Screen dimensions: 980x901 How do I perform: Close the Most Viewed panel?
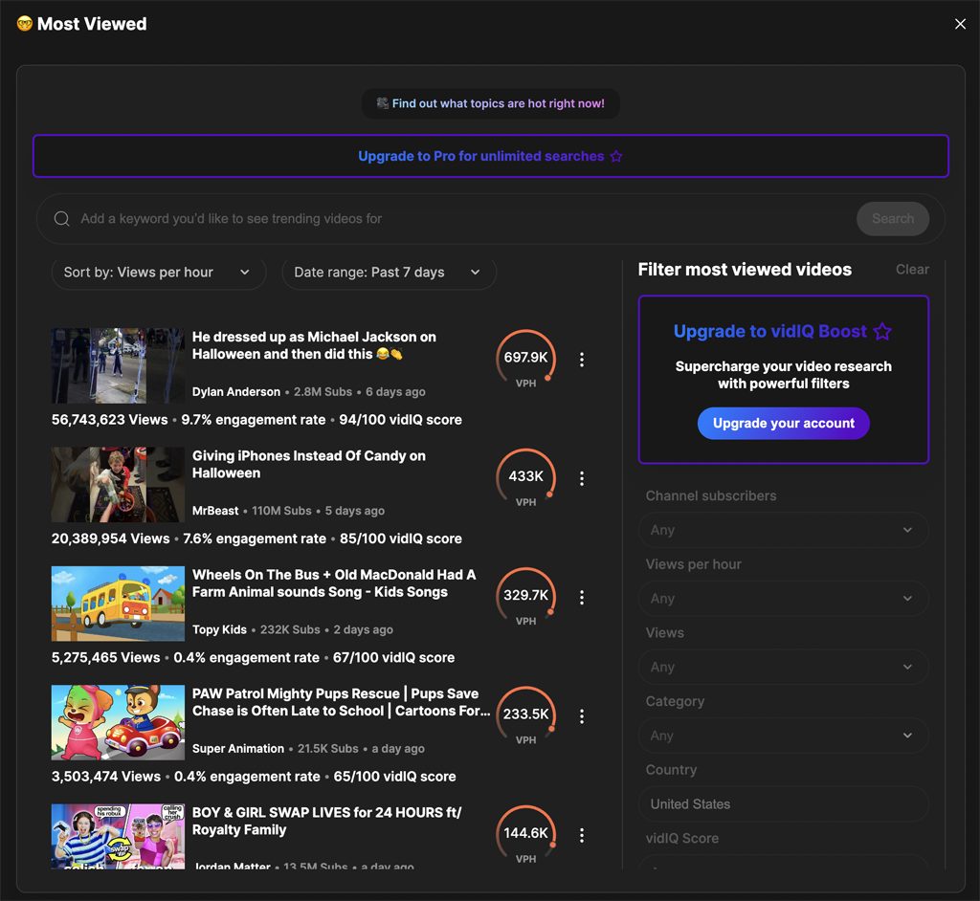[960, 24]
